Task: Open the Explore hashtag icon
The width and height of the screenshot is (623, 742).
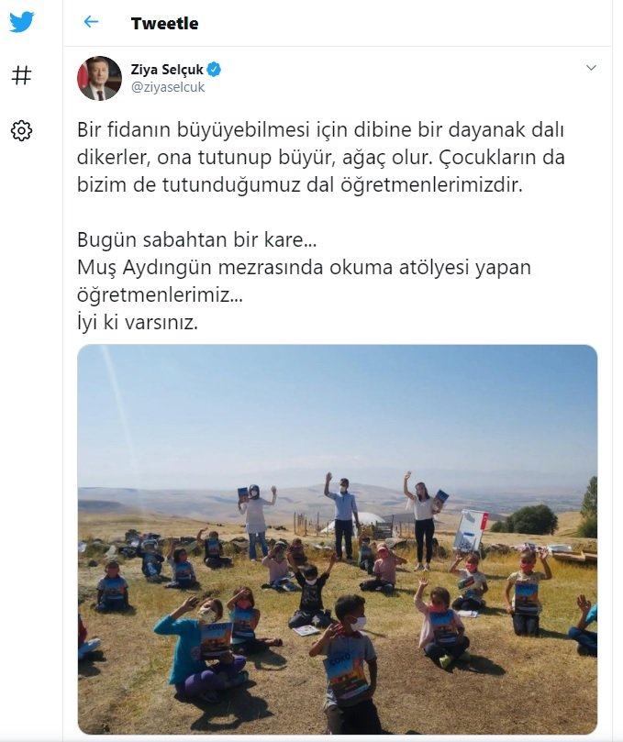Action: [21, 76]
